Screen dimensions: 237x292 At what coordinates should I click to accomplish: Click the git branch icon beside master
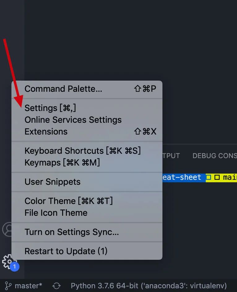click(8, 286)
